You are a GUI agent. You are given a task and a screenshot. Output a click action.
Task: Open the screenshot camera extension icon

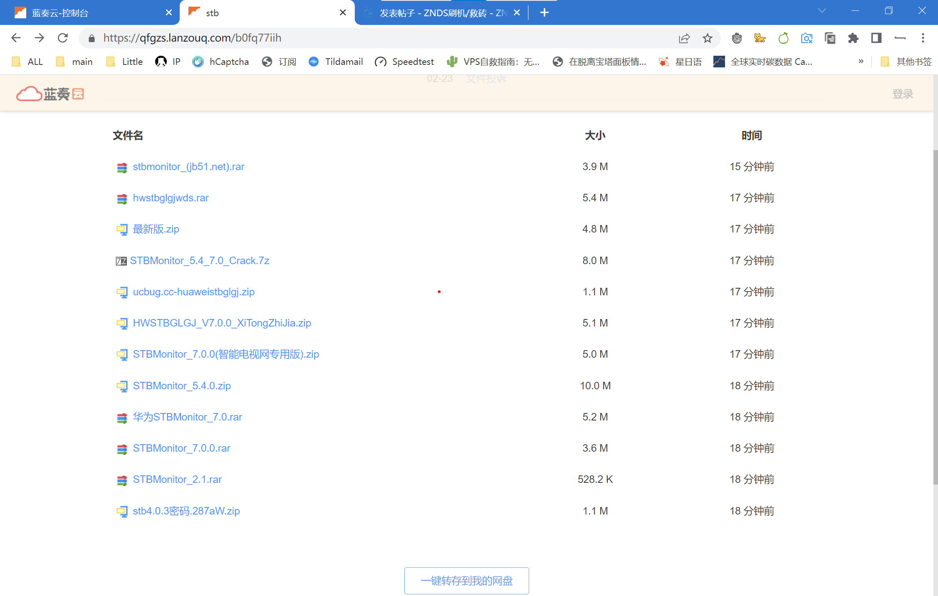tap(807, 38)
